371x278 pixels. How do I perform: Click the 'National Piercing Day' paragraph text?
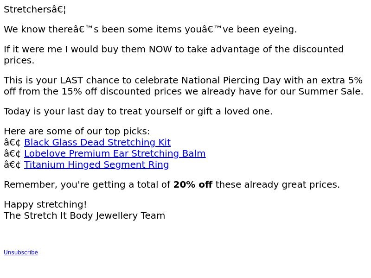[183, 86]
